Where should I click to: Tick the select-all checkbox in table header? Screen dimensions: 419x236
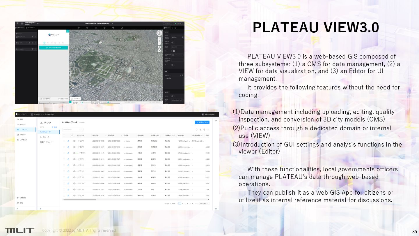pyautogui.click(x=64, y=135)
